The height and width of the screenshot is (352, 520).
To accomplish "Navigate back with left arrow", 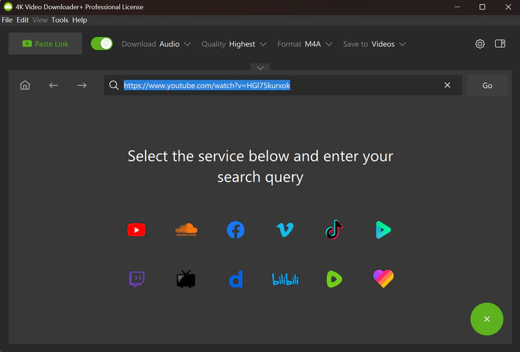I will point(53,86).
